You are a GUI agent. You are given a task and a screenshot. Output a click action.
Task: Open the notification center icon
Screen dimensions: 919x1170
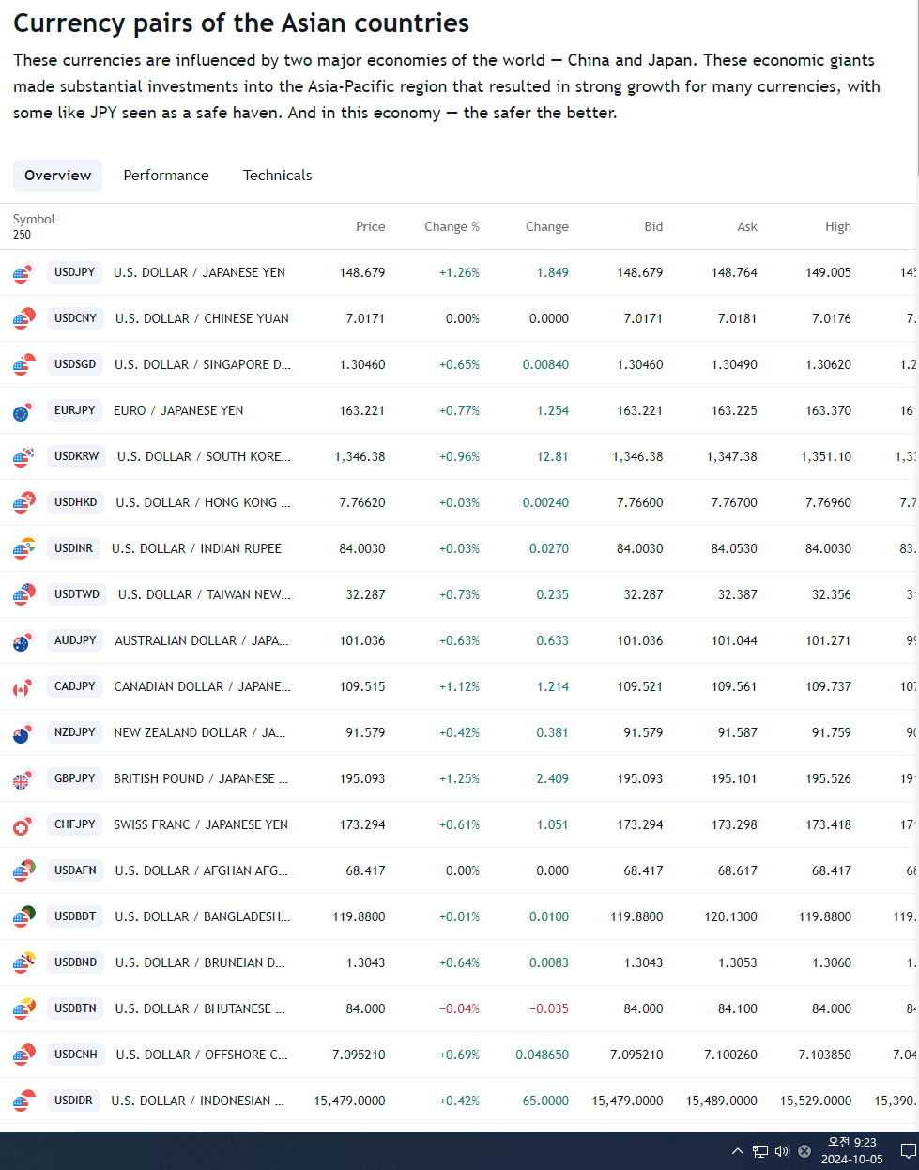point(908,1151)
